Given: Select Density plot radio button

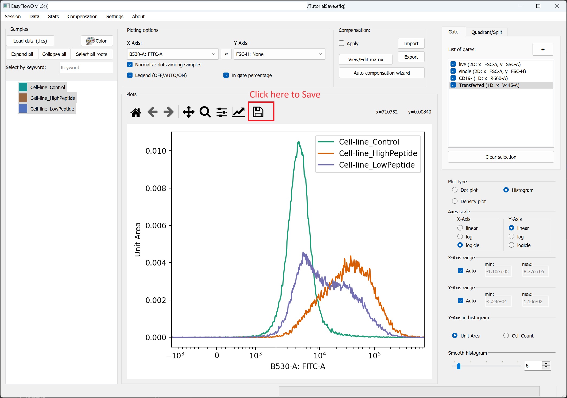Looking at the screenshot, I should tap(455, 201).
